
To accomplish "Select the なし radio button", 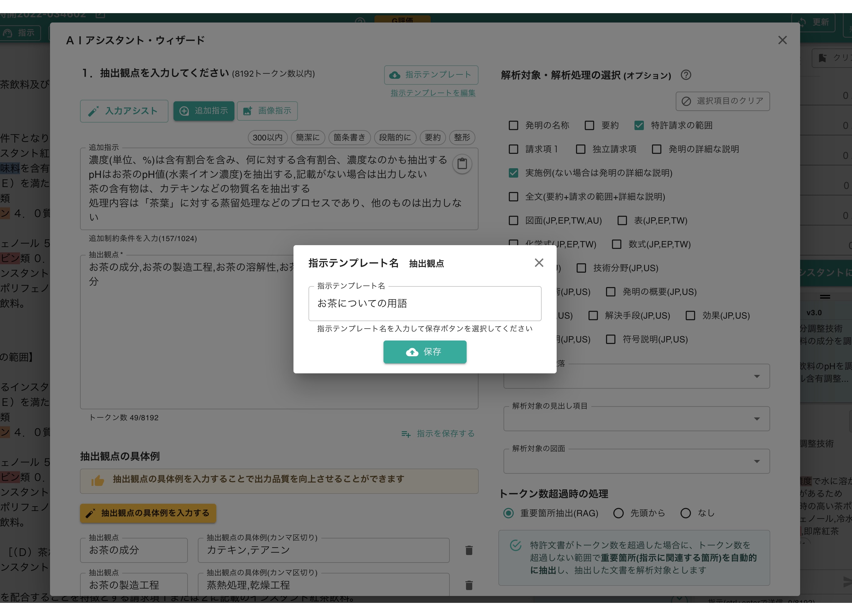I will pyautogui.click(x=686, y=513).
